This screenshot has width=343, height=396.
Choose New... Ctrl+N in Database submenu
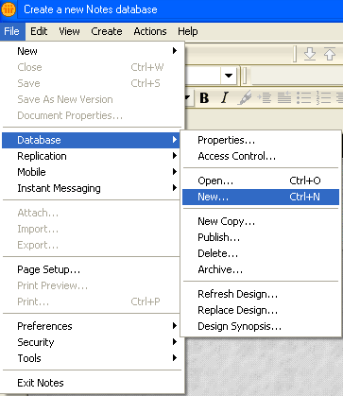point(261,197)
